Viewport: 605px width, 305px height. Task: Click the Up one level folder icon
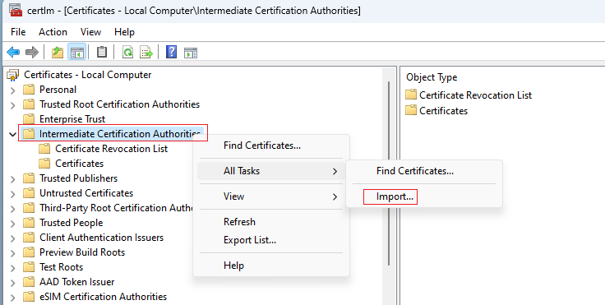tap(58, 52)
